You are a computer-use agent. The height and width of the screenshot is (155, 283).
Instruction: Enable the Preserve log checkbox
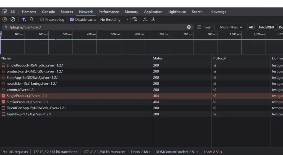pos(42,20)
